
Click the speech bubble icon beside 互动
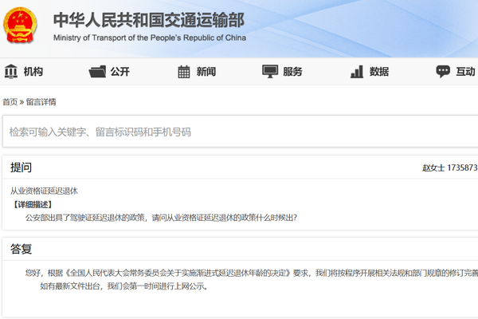click(x=443, y=72)
